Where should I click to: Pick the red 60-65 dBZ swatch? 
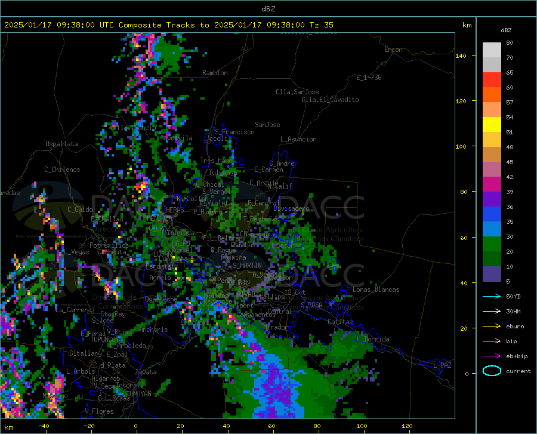click(x=492, y=80)
